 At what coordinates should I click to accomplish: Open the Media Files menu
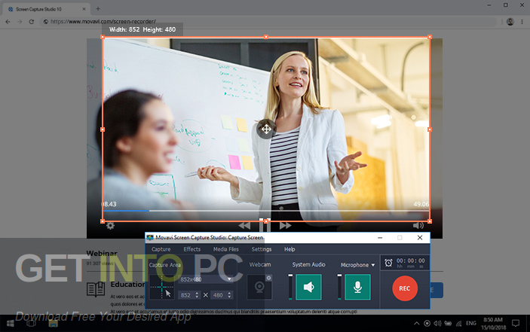[x=225, y=249]
